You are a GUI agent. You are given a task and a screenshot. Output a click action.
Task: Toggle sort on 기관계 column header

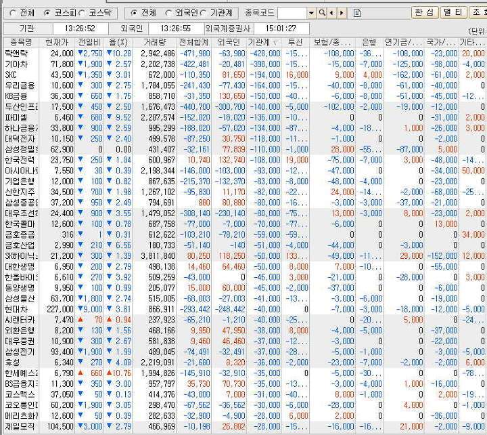click(x=264, y=42)
